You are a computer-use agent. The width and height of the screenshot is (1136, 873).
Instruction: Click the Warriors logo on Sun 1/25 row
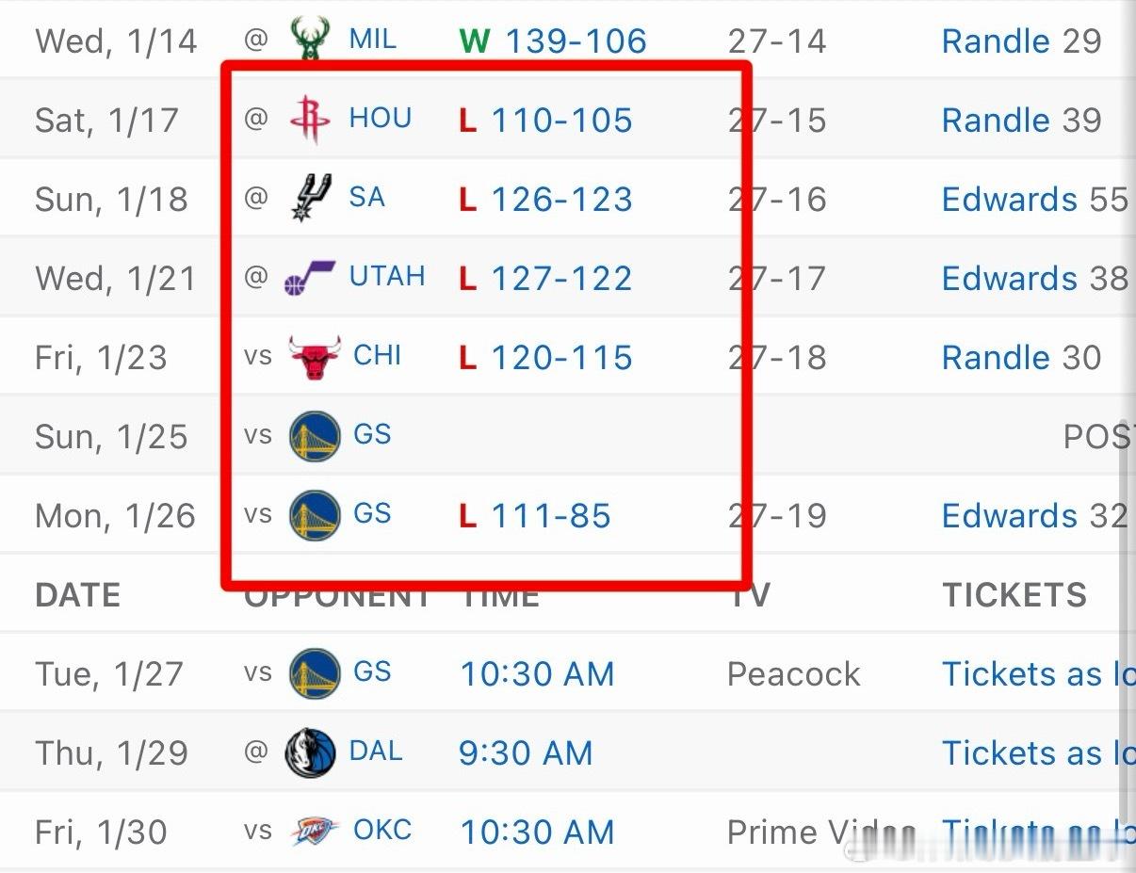(315, 436)
